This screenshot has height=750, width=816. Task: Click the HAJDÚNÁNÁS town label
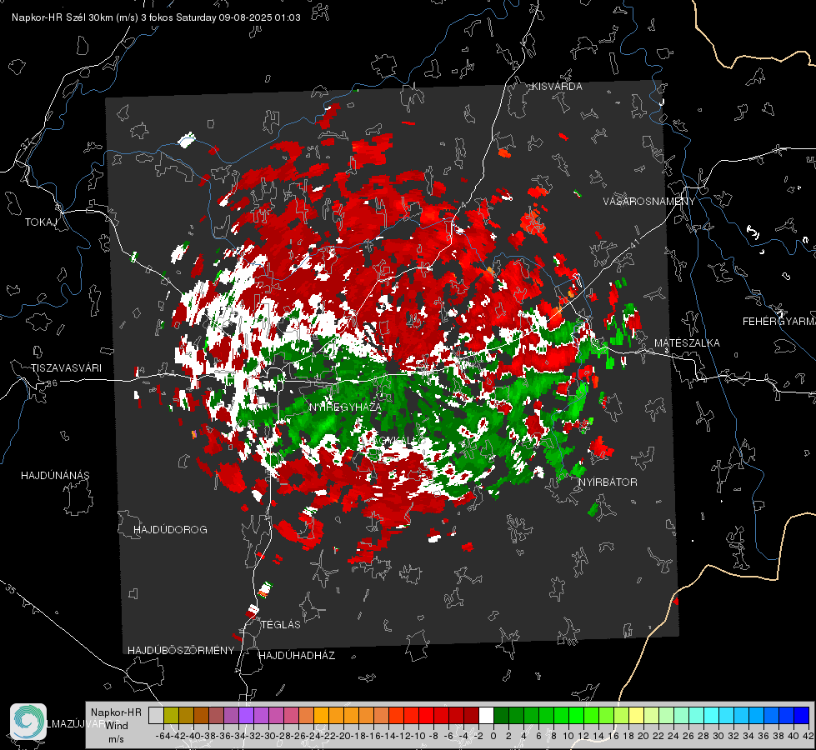[55, 476]
